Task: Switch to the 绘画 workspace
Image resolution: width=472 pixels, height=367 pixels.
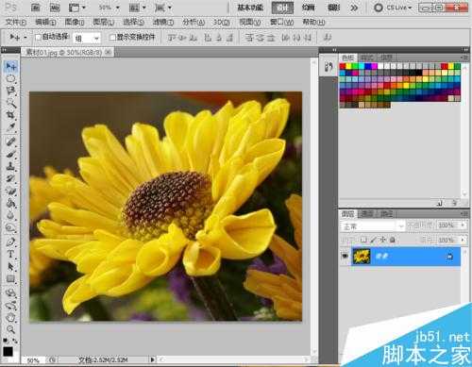Action: [308, 8]
